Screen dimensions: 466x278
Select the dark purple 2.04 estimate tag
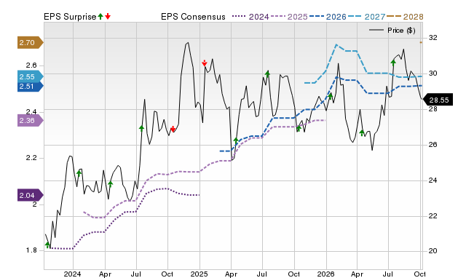click(31, 196)
